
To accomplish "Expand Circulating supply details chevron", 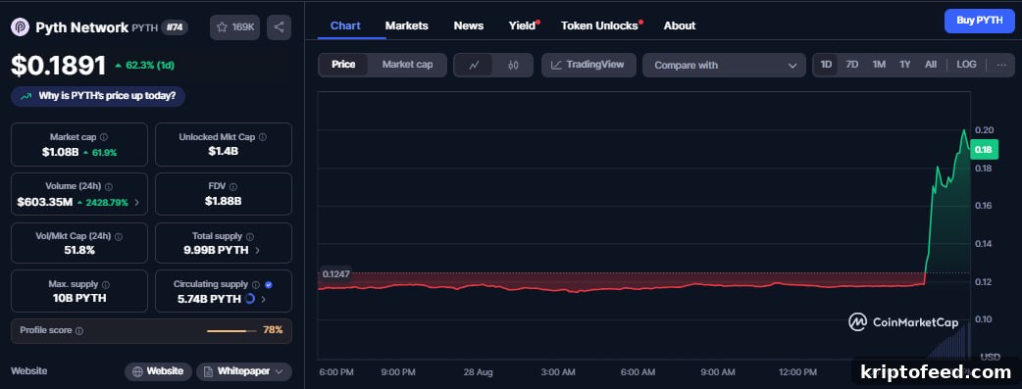I will [263, 299].
